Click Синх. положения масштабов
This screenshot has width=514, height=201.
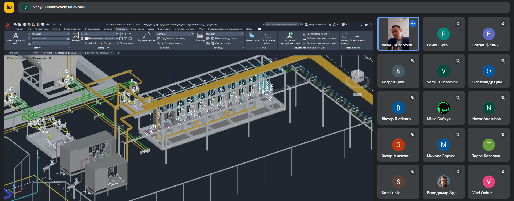tap(320, 43)
